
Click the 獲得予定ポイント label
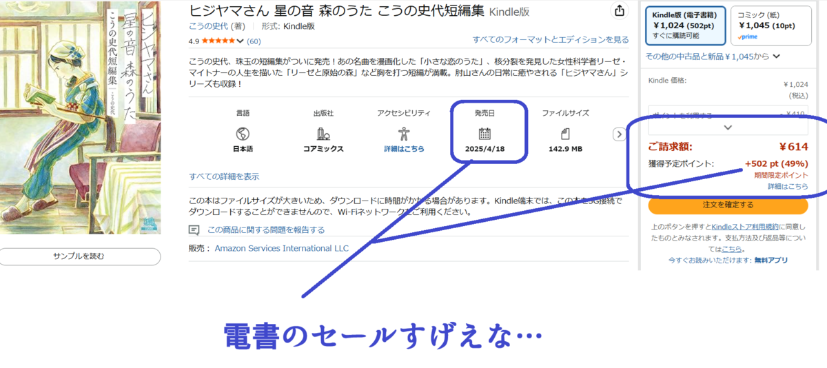(681, 164)
